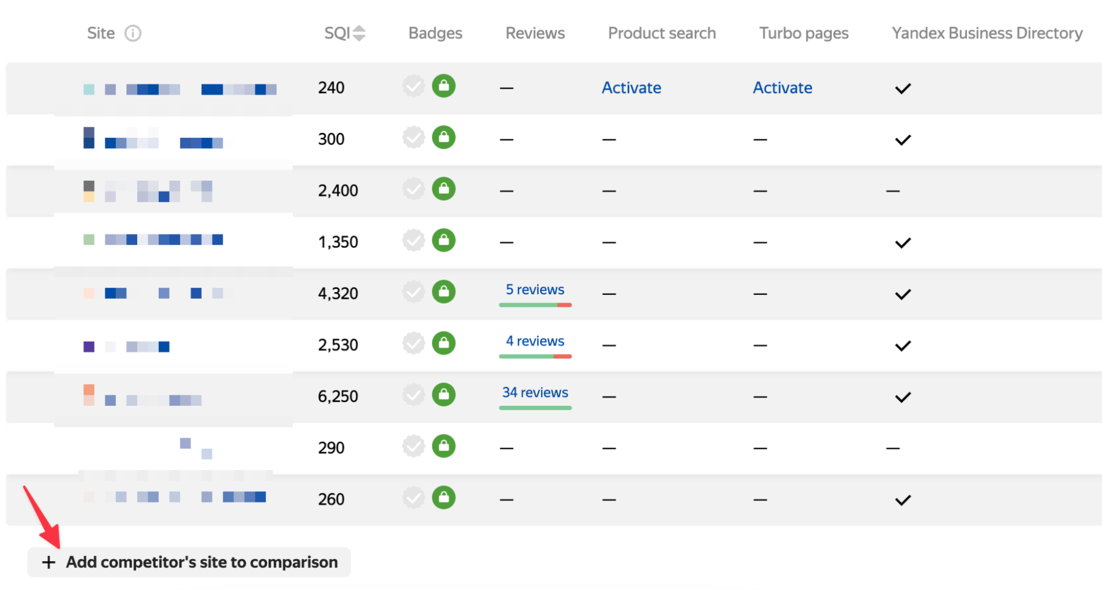The width and height of the screenshot is (1102, 591).
Task: Open the 5 reviews link
Action: pyautogui.click(x=535, y=289)
